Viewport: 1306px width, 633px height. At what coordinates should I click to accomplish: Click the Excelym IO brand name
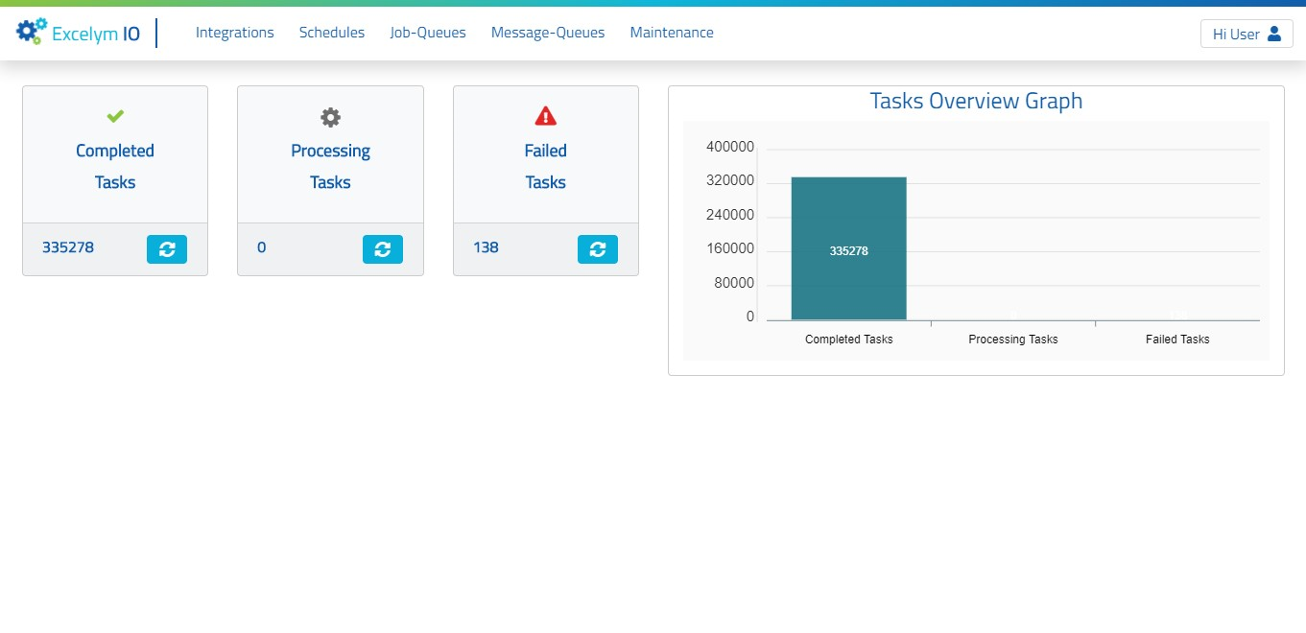96,35
